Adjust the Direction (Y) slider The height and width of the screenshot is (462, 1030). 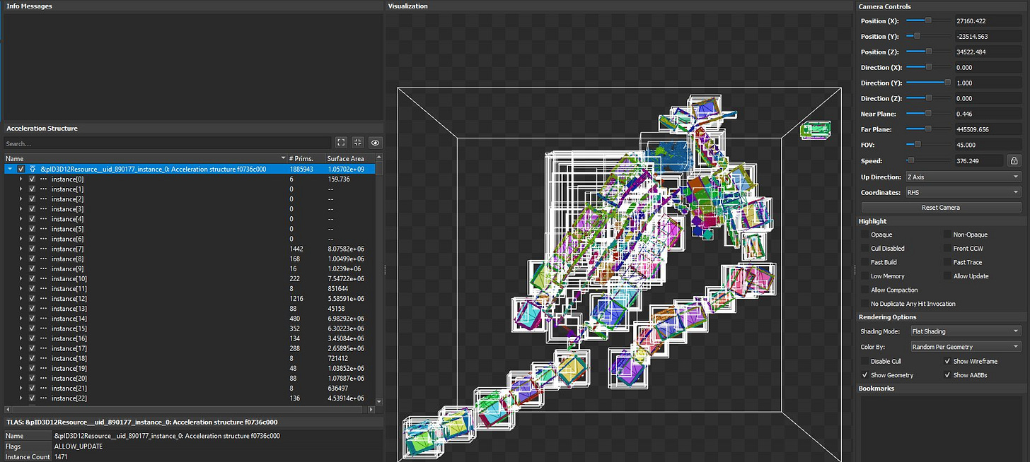pos(928,83)
